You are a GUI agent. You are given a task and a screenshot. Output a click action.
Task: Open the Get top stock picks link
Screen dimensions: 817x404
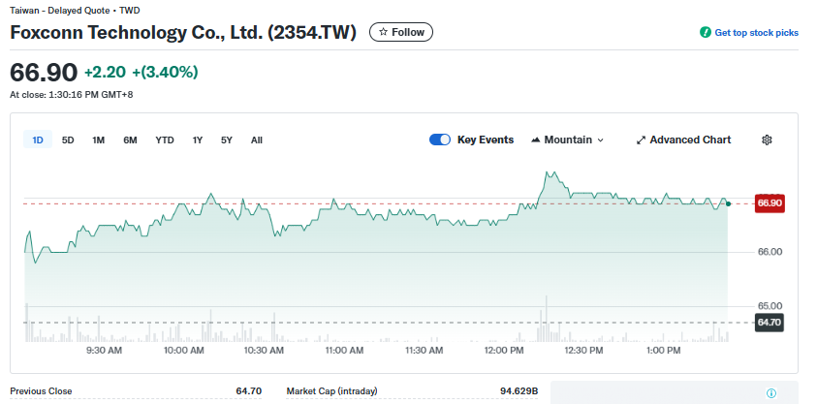click(756, 33)
